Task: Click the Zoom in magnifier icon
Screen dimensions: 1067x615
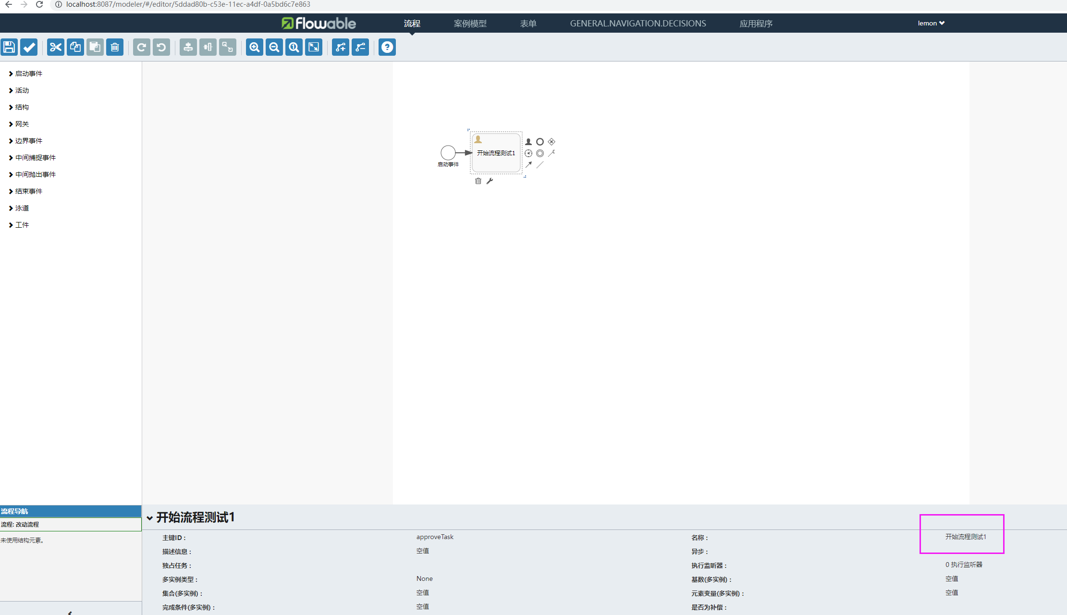Action: coord(254,47)
